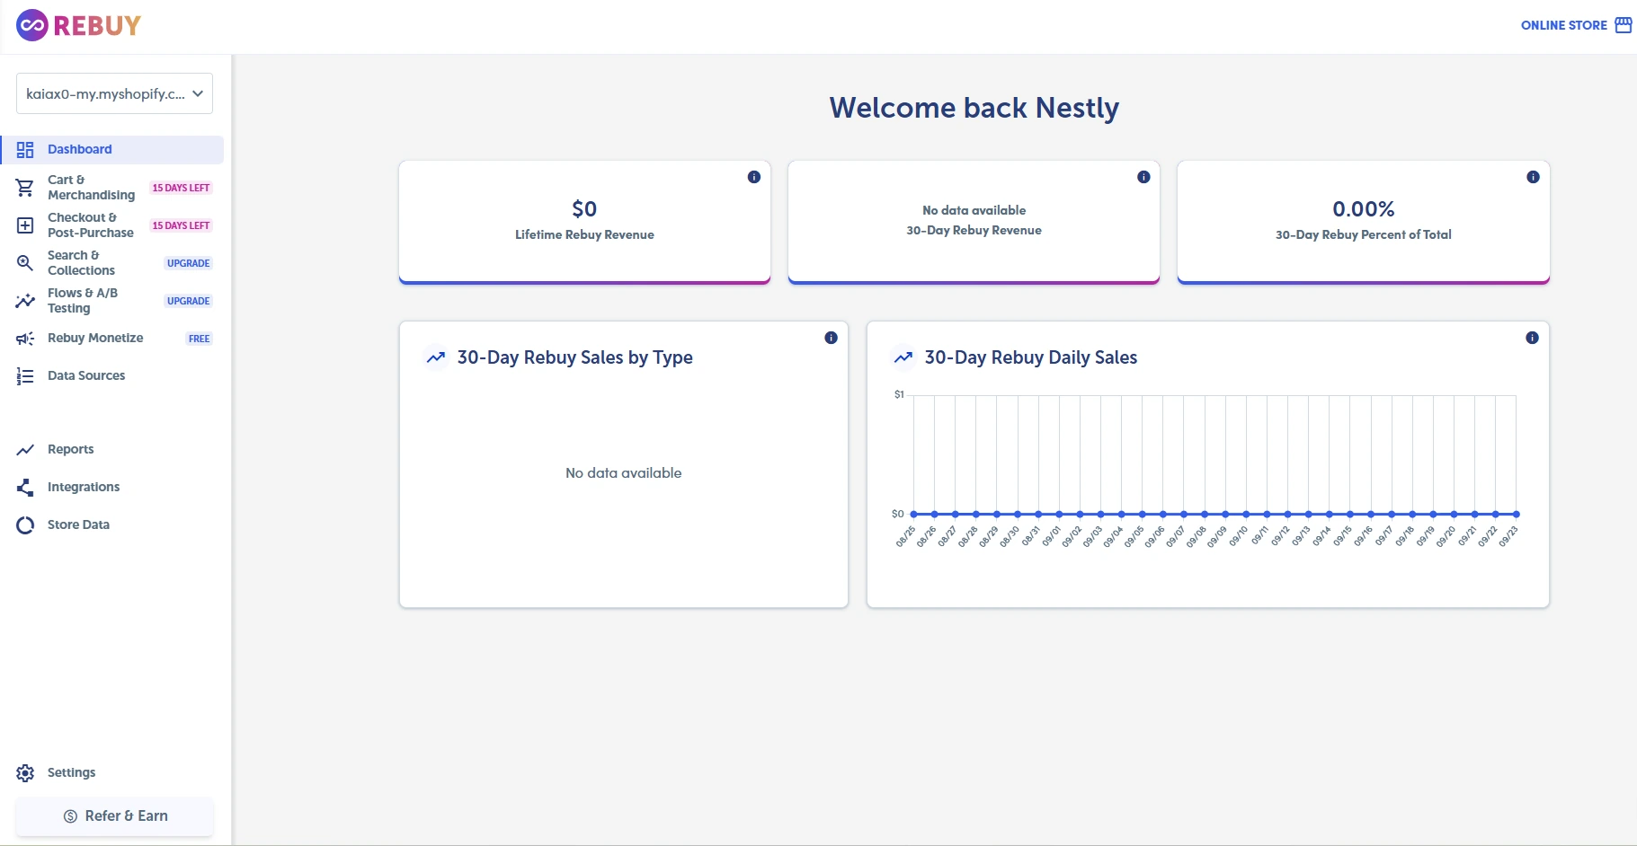Open Data Sources page
This screenshot has height=846, width=1637.
point(112,376)
